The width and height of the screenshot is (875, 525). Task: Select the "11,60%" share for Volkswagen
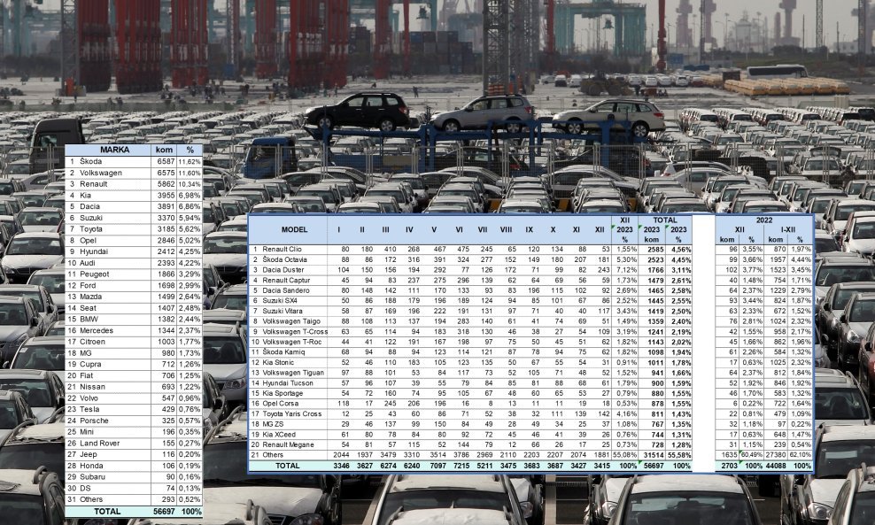[x=190, y=173]
